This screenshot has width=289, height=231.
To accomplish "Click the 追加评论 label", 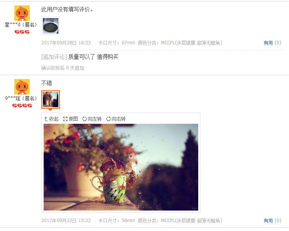I will click(54, 57).
